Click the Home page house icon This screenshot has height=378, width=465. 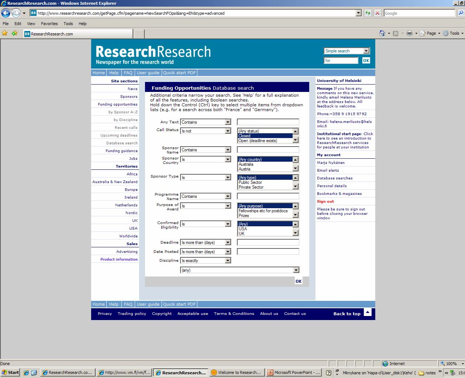(x=382, y=33)
